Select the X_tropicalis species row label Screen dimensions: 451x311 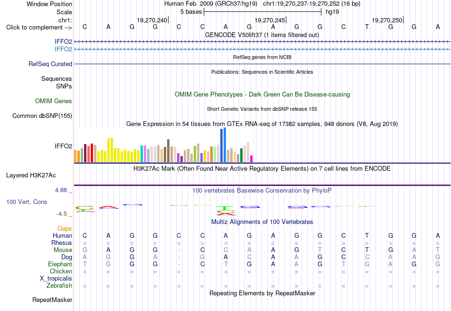coord(56,279)
